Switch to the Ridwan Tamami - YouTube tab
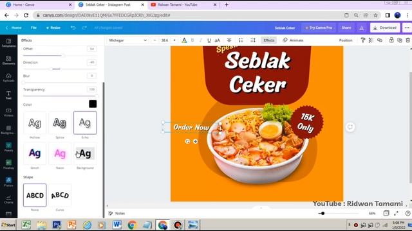 pos(183,4)
